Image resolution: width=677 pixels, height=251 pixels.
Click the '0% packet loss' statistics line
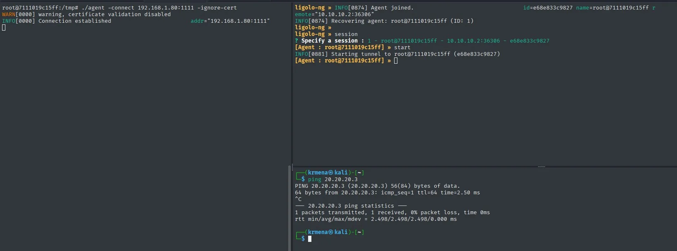(392, 213)
